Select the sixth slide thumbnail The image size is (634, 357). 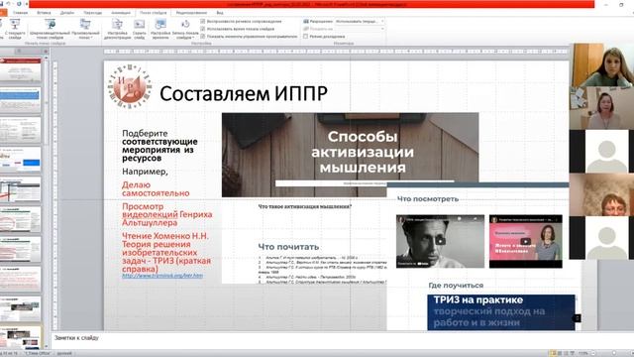coord(20,219)
